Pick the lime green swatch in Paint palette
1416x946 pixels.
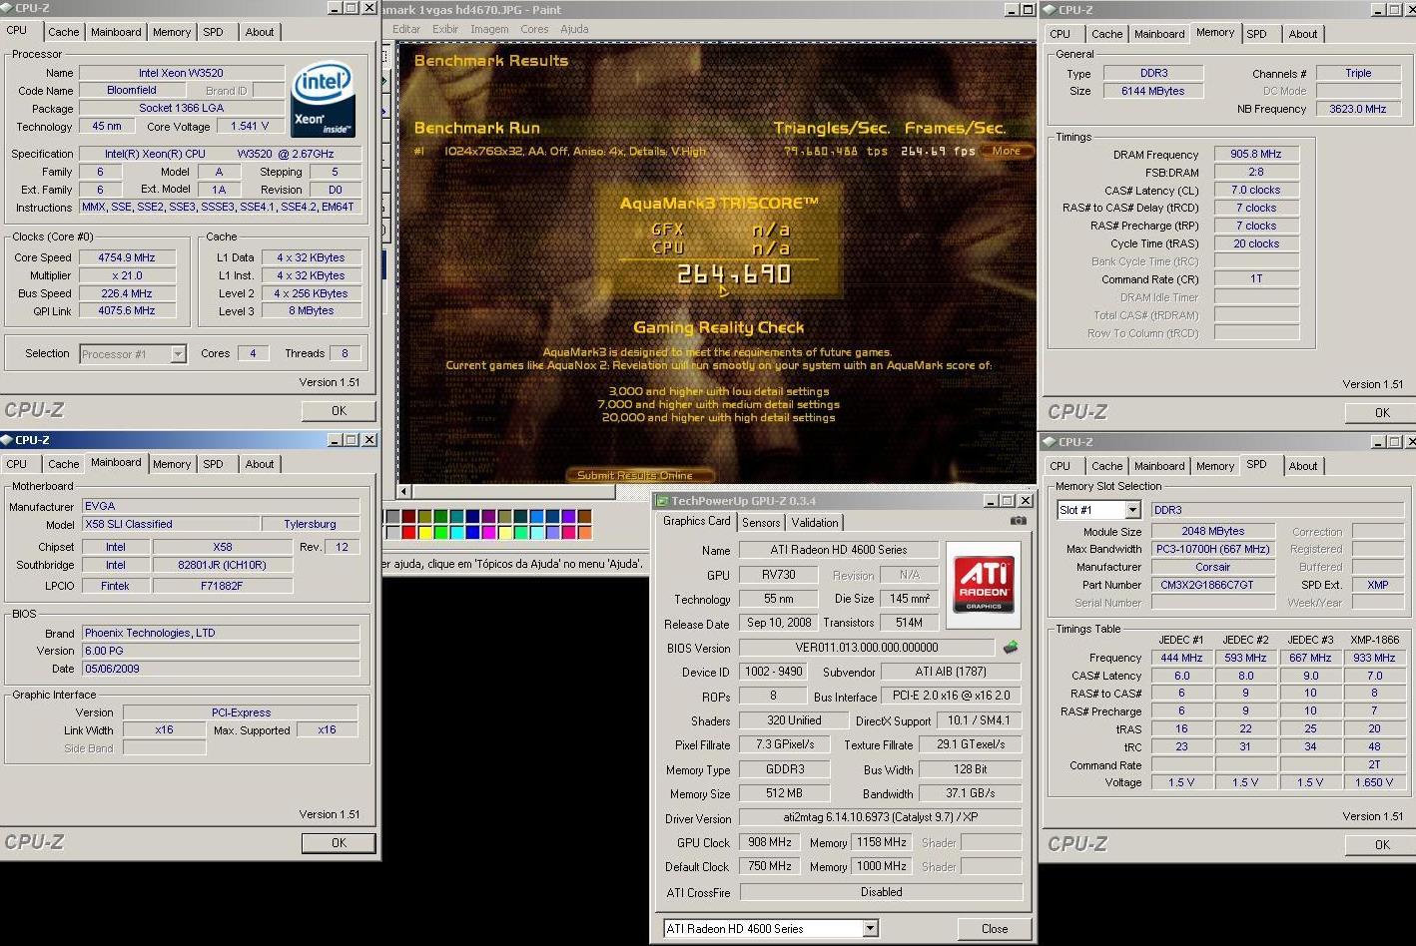coord(441,532)
